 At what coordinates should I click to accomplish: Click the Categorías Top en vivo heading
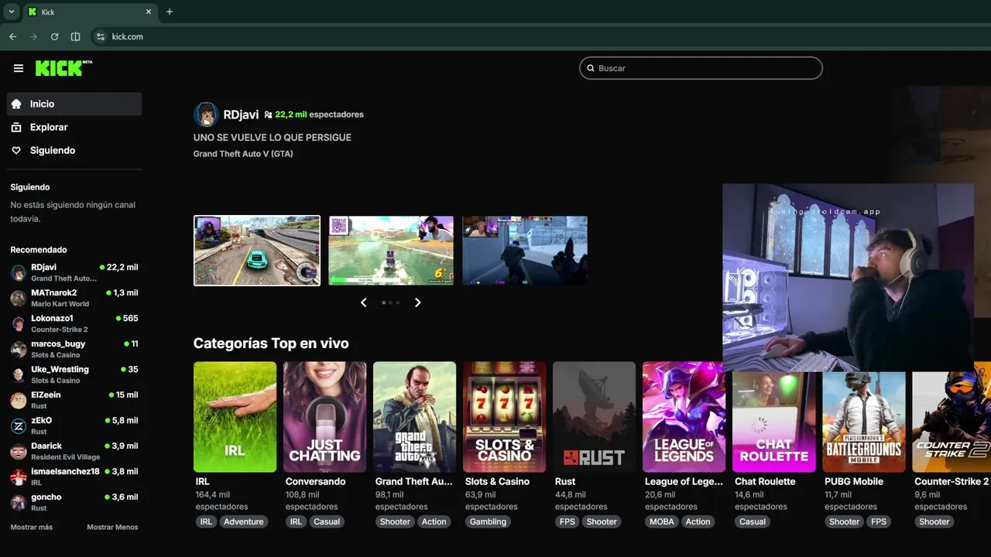(x=271, y=343)
